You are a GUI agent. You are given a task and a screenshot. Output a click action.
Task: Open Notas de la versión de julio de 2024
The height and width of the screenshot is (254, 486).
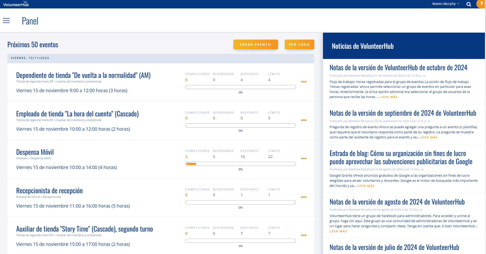pos(394,247)
